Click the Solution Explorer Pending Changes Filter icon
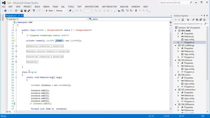Image resolution: width=210 pixels, height=118 pixels. [188, 20]
